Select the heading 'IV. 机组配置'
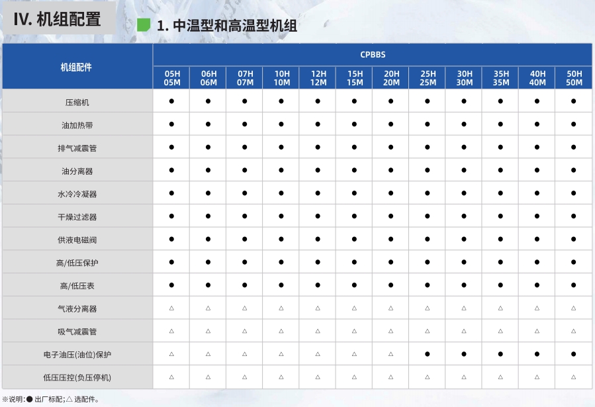The width and height of the screenshot is (595, 407). point(58,19)
